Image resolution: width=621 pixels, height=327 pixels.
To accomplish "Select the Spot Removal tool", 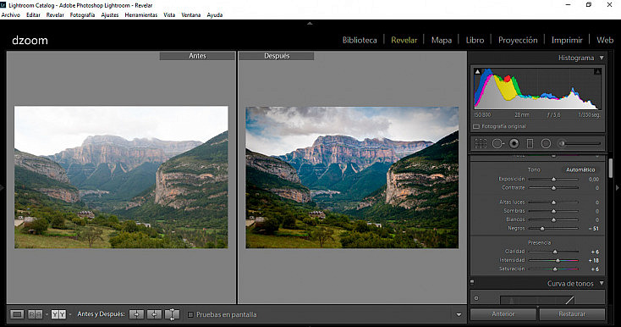I will 497,143.
